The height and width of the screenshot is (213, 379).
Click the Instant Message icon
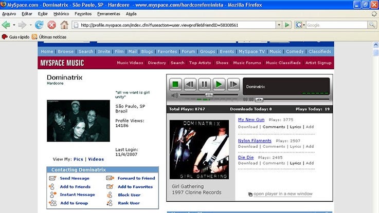53,195
